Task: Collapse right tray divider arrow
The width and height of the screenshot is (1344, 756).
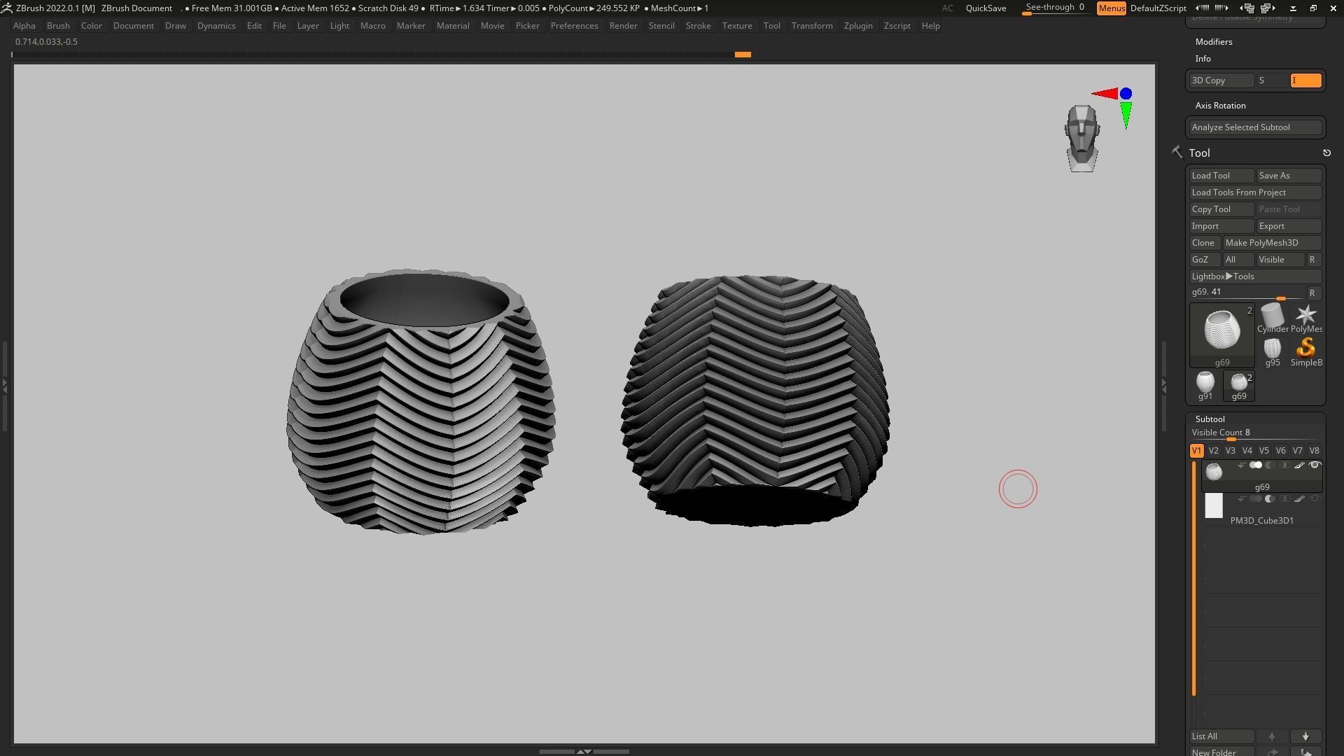Action: click(1163, 386)
